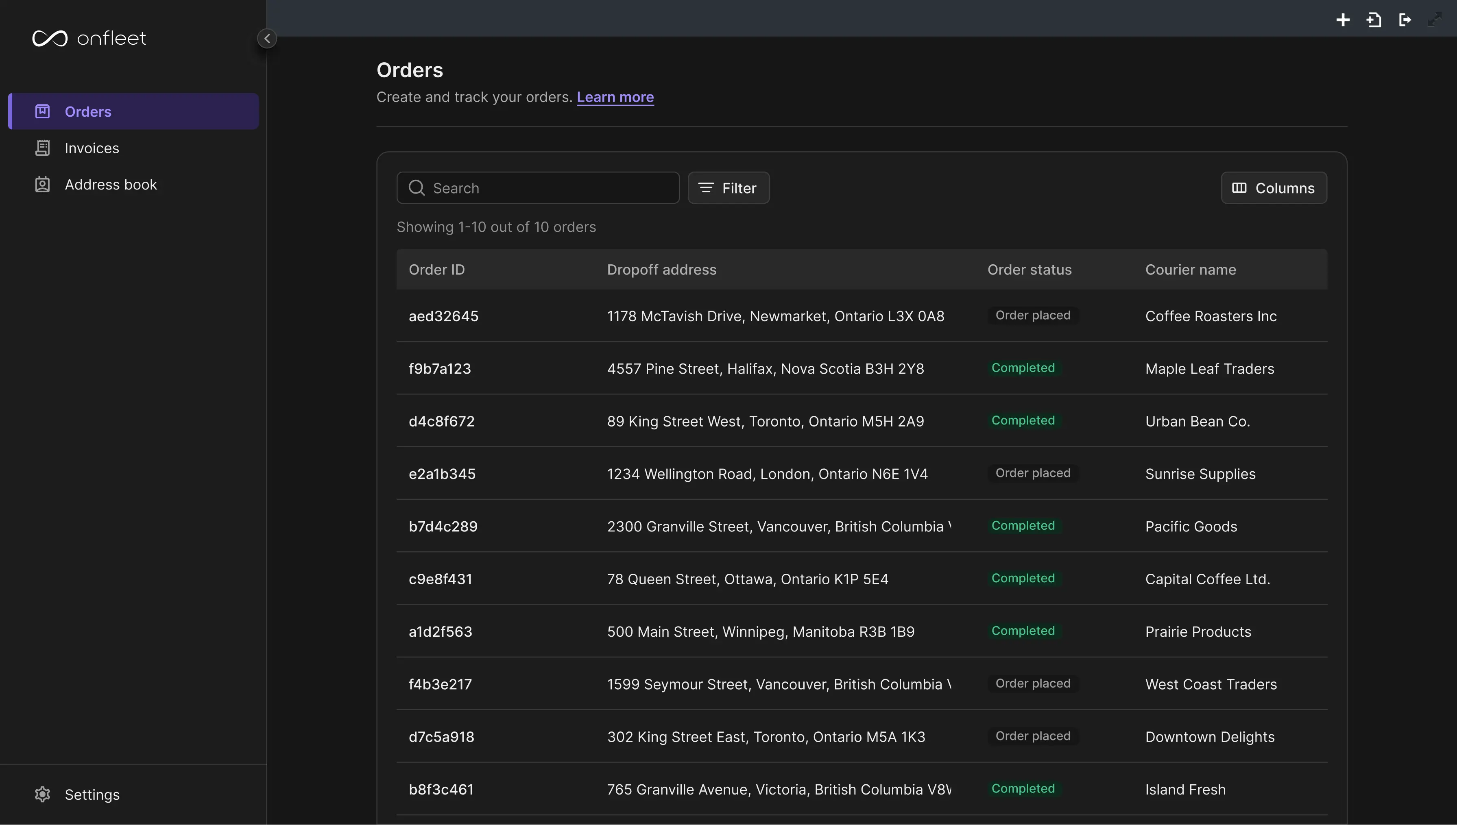
Task: Open order c9e8f431
Action: pos(441,579)
